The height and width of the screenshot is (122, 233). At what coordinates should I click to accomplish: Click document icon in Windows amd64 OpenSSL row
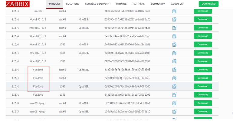[174, 70]
